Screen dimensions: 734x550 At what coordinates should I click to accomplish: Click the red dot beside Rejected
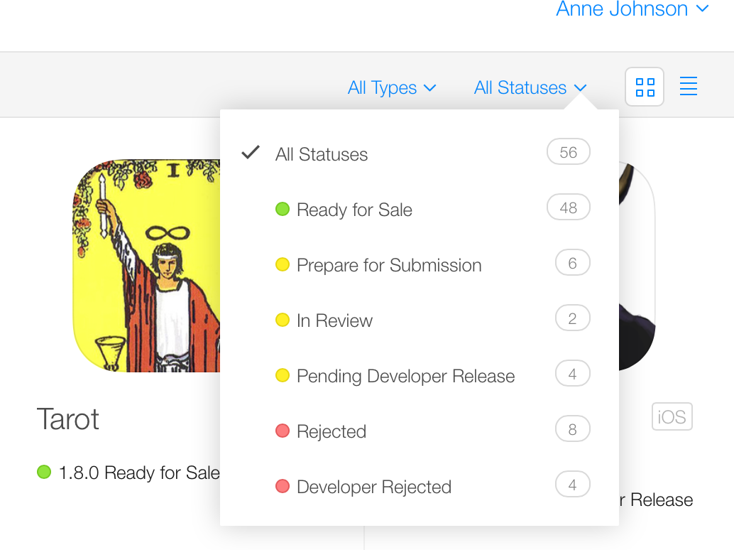[283, 431]
